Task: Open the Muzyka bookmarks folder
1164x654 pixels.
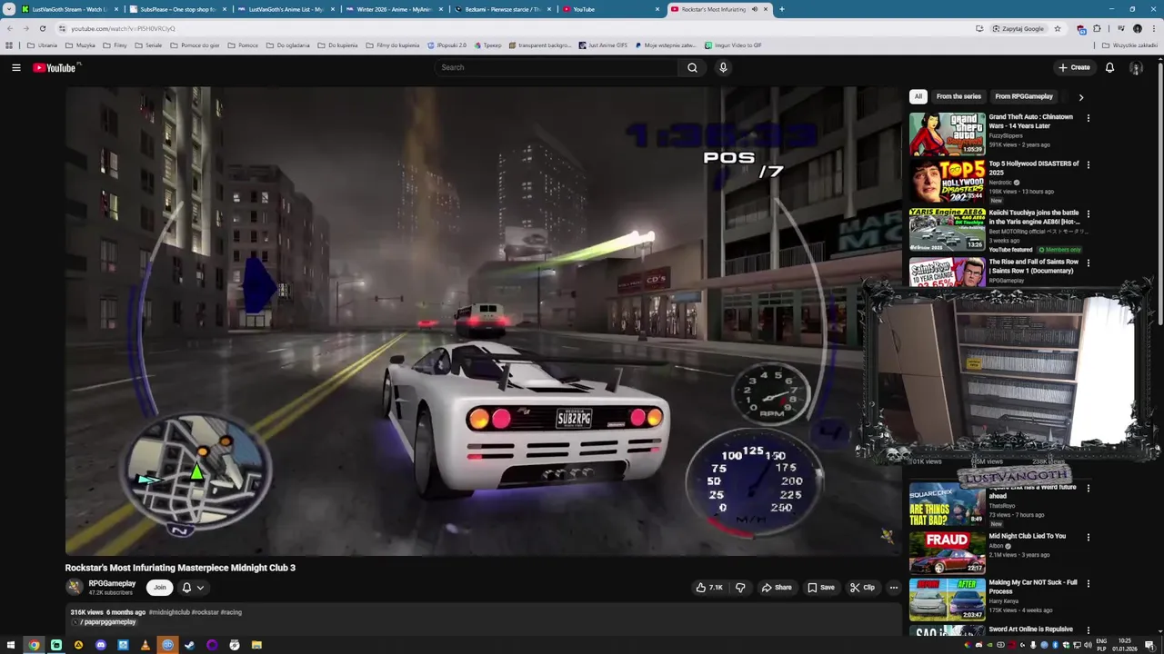Action: (x=80, y=45)
